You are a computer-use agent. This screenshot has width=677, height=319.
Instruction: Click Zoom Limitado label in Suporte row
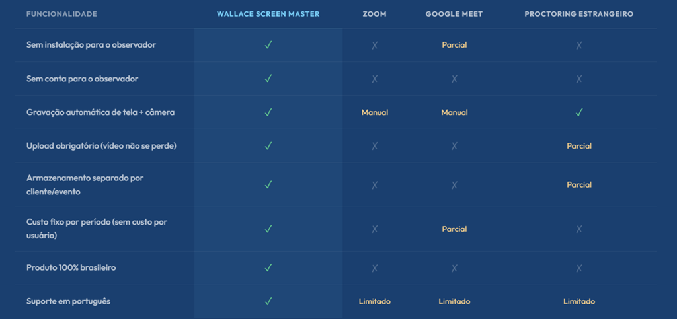click(375, 301)
